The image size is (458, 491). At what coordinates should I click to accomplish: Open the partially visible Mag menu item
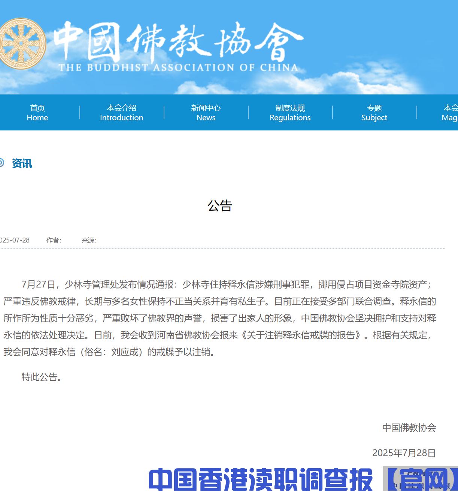450,112
